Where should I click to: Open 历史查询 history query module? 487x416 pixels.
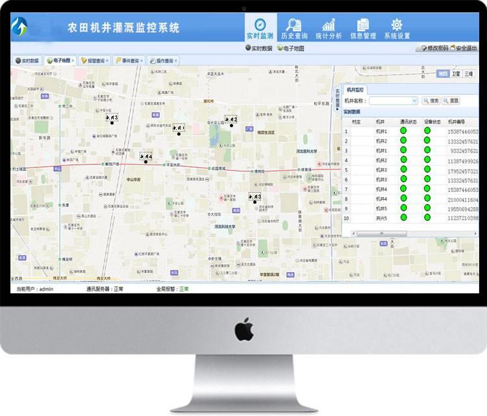pyautogui.click(x=293, y=29)
